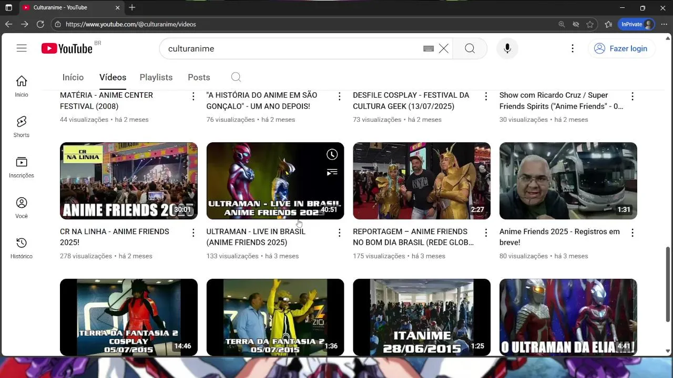Open the InPrivate profile button
673x378 pixels.
637,24
